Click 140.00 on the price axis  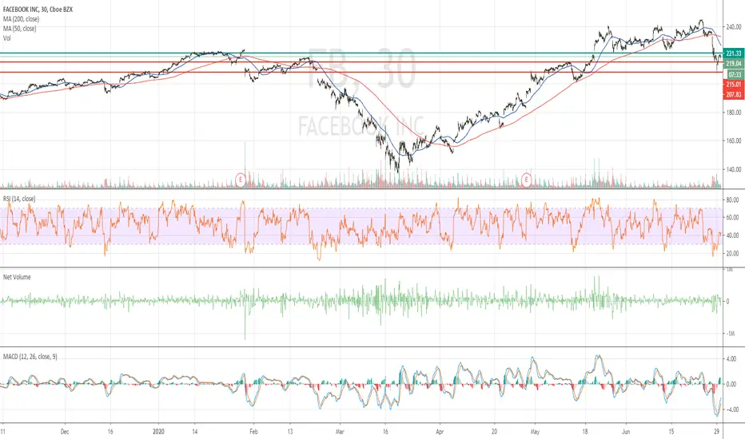point(734,169)
